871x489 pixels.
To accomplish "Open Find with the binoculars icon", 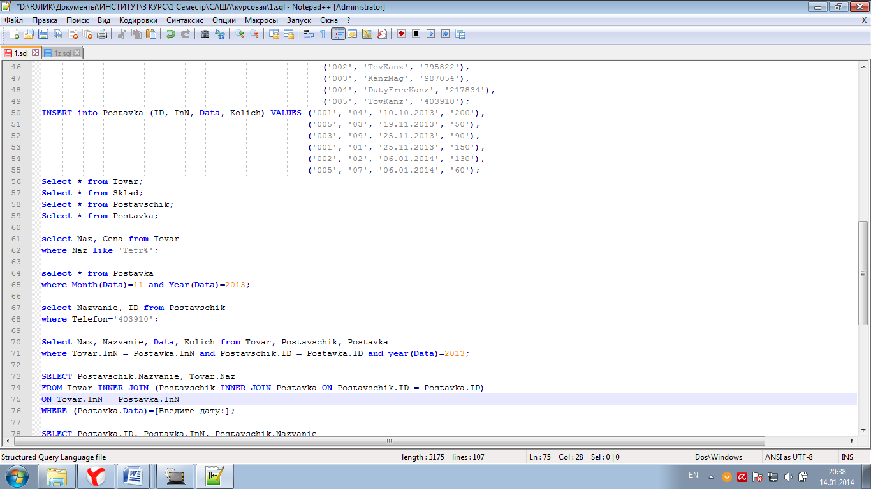I will pyautogui.click(x=205, y=34).
